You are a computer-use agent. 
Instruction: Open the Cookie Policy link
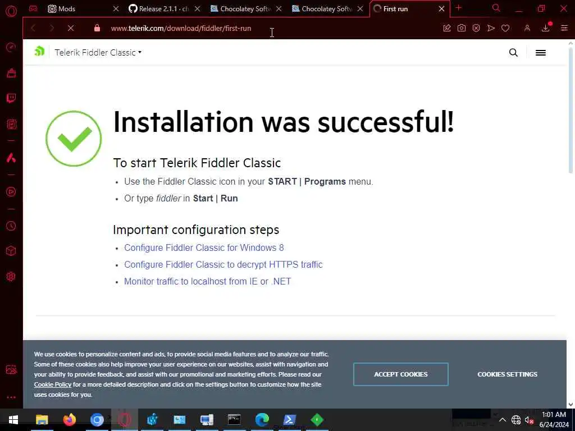53,384
